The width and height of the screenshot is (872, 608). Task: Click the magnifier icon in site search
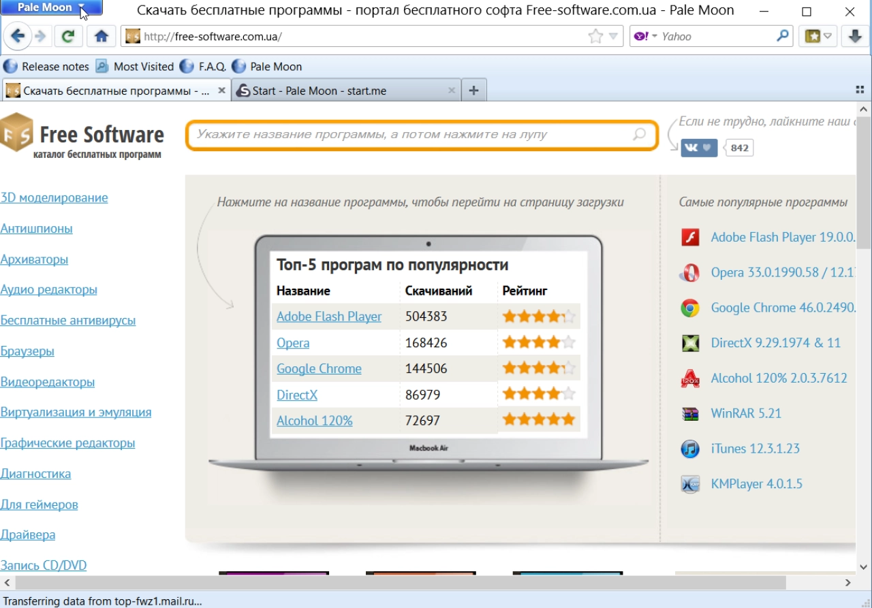(x=639, y=135)
